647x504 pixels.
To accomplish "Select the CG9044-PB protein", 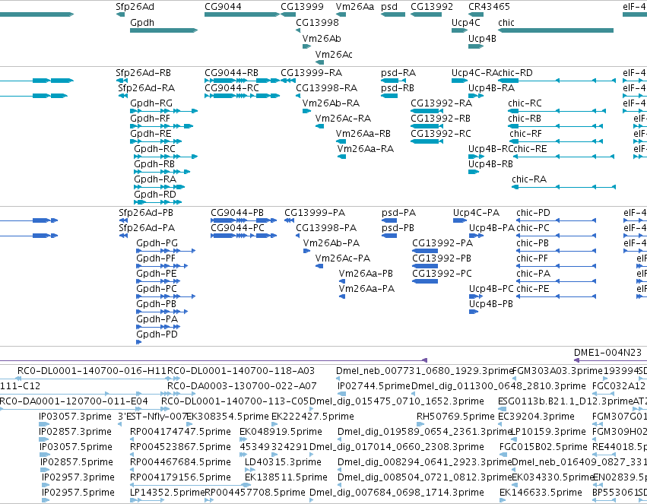I will [243, 220].
